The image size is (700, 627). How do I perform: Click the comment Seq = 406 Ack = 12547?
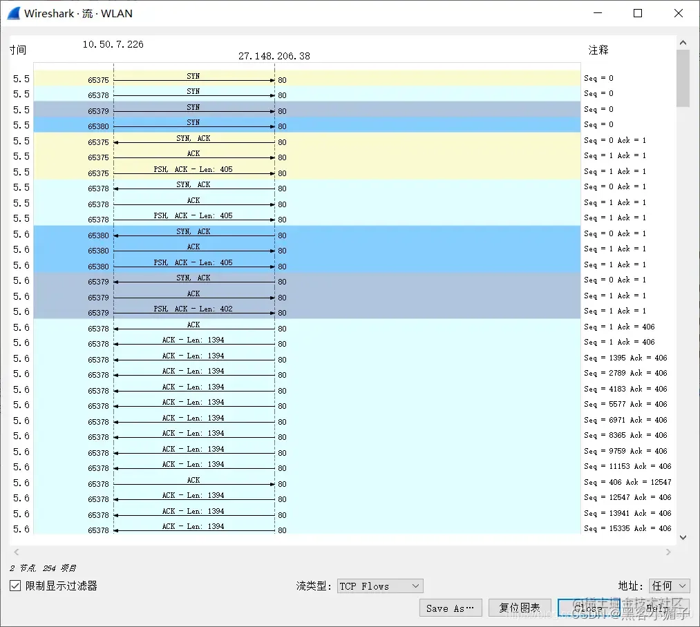point(627,482)
